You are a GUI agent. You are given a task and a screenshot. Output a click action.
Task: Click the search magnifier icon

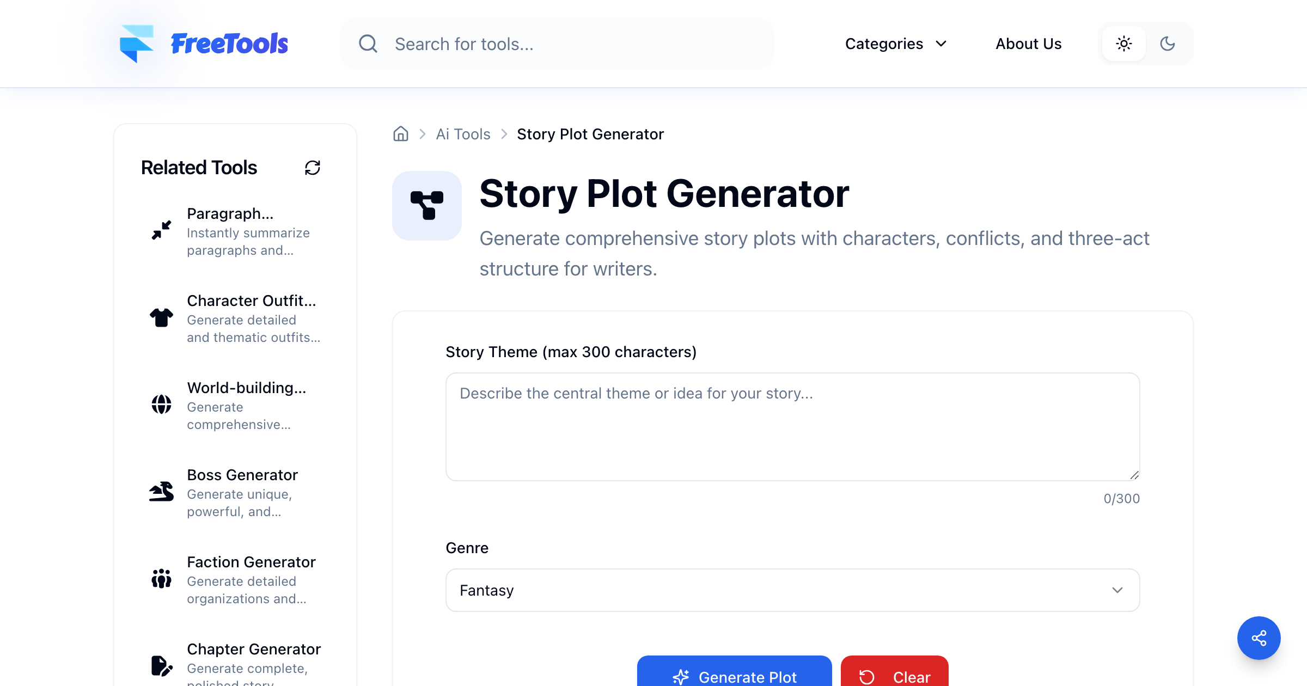tap(368, 44)
